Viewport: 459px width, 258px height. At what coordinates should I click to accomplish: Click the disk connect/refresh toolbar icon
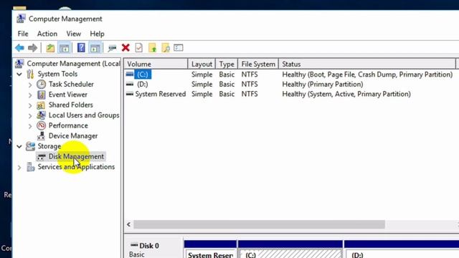[x=112, y=48]
